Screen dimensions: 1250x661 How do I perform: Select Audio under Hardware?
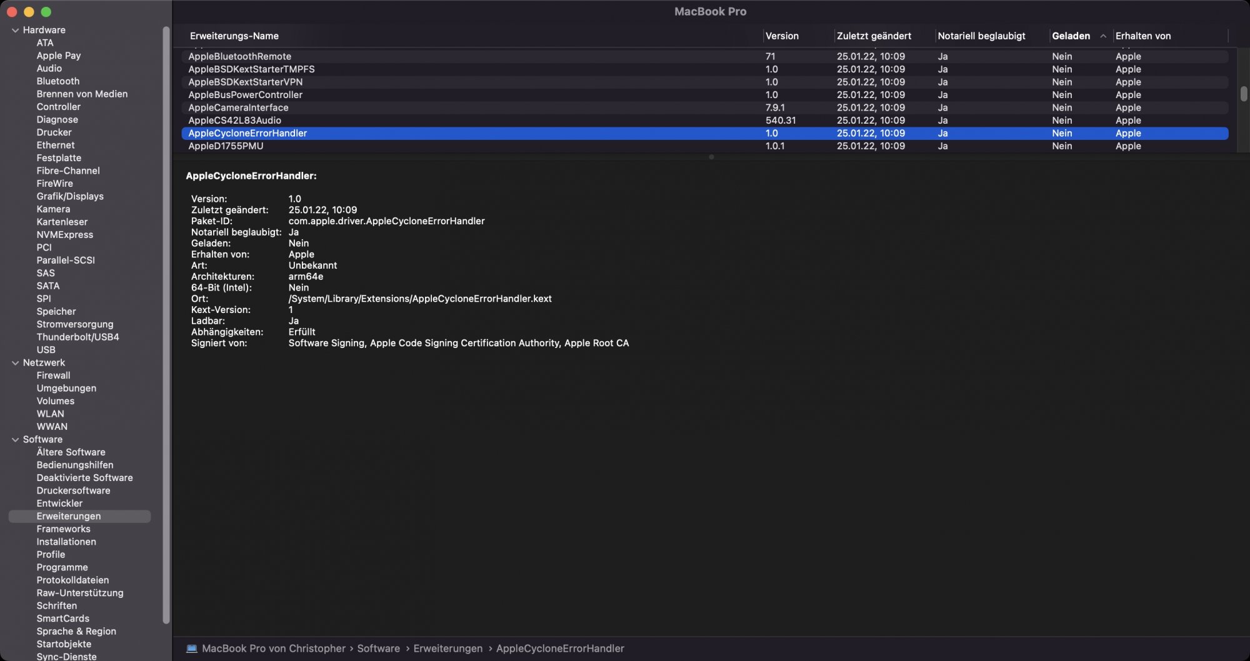tap(49, 68)
